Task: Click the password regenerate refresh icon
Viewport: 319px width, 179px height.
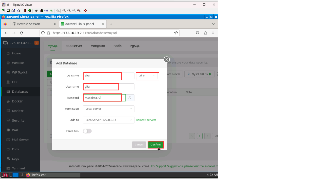Action: click(130, 98)
